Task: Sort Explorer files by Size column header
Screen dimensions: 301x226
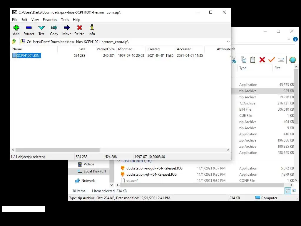Action: (x=283, y=68)
